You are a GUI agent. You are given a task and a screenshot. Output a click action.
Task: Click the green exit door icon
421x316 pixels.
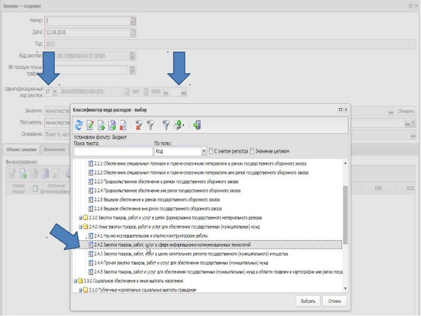pyautogui.click(x=196, y=125)
